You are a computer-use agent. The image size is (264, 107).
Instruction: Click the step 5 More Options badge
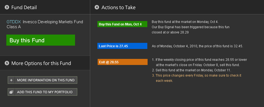click(7, 63)
